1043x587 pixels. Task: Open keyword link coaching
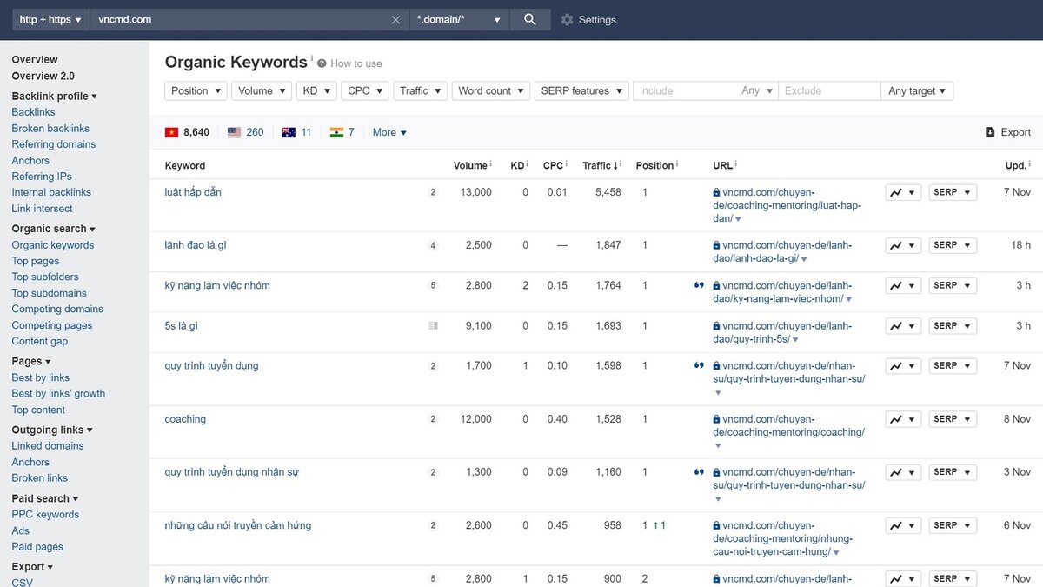(185, 419)
